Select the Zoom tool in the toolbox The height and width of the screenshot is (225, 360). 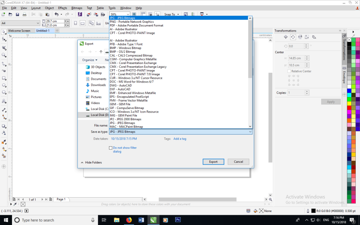pyautogui.click(x=4, y=55)
